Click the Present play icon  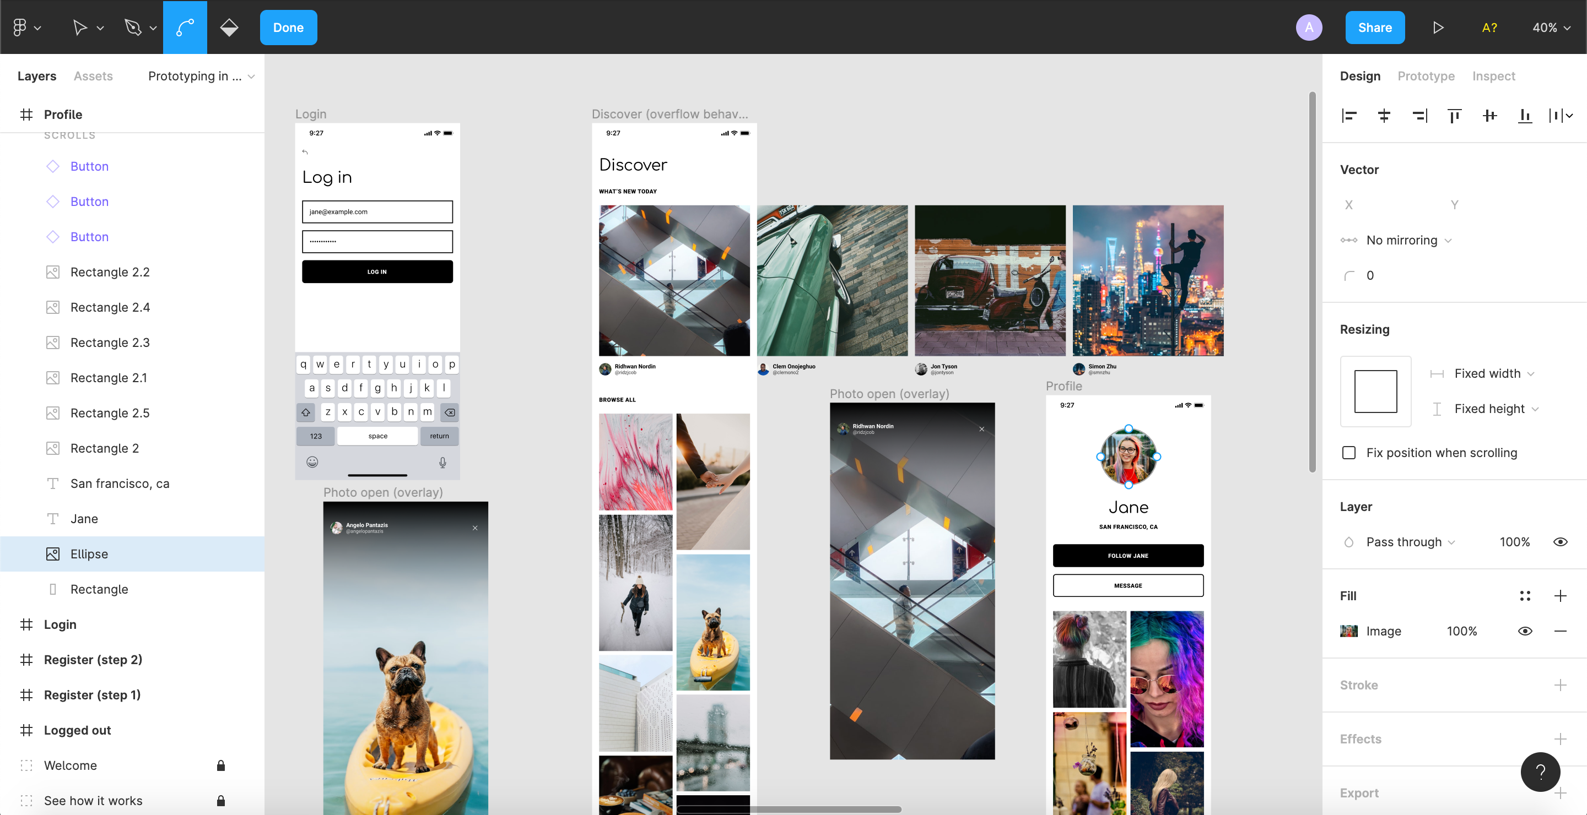[1438, 27]
